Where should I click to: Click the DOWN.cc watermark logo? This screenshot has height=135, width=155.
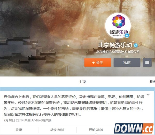(134, 128)
